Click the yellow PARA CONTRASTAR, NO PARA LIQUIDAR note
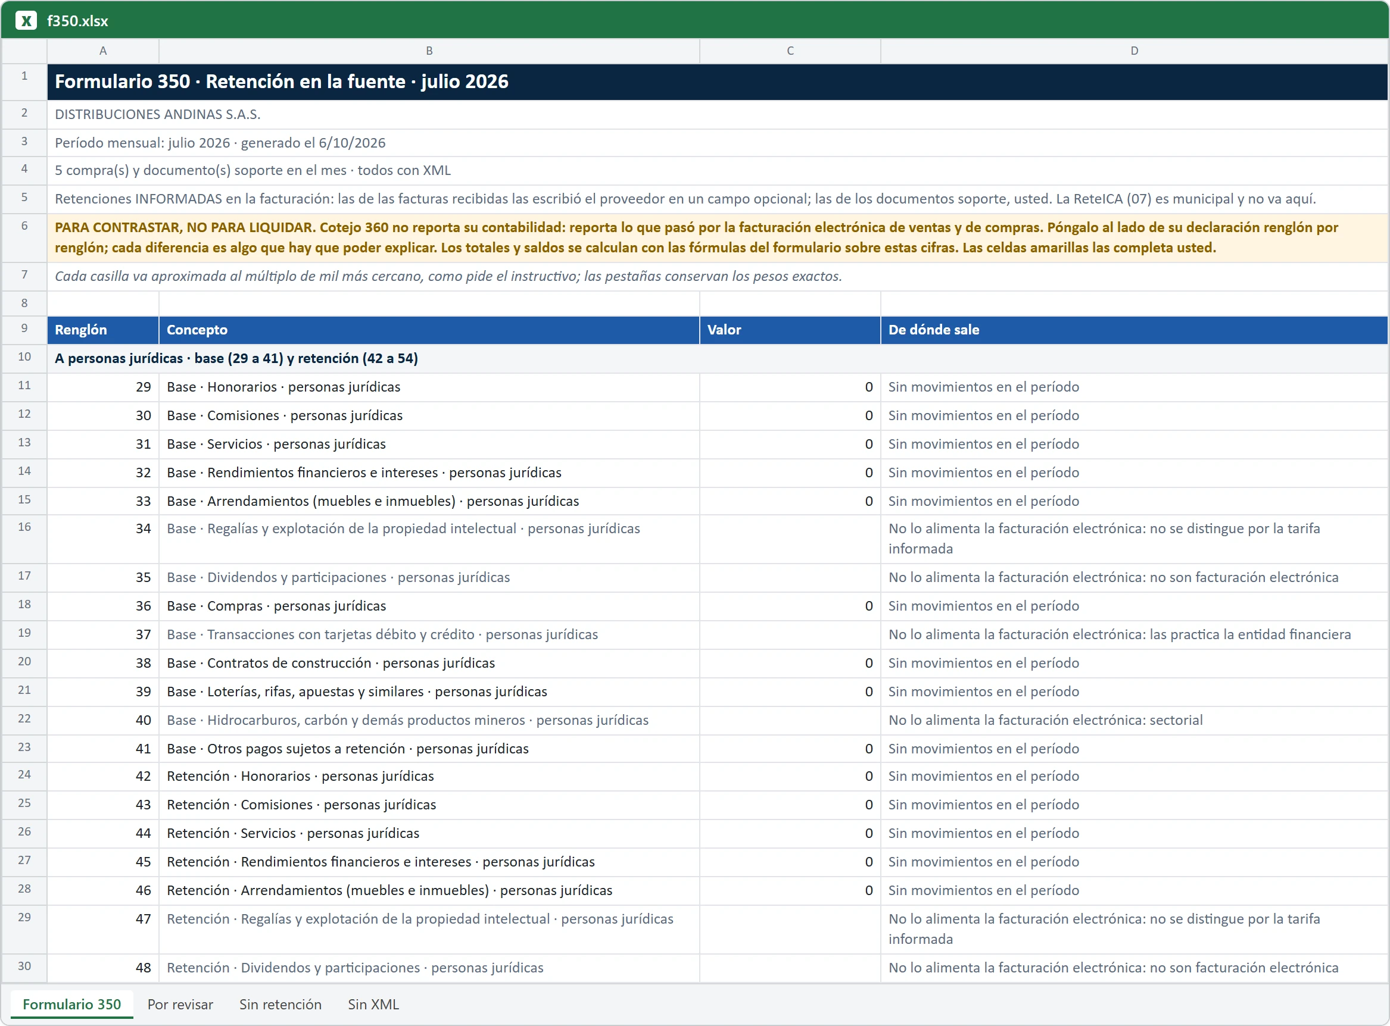This screenshot has height=1026, width=1390. (x=718, y=238)
